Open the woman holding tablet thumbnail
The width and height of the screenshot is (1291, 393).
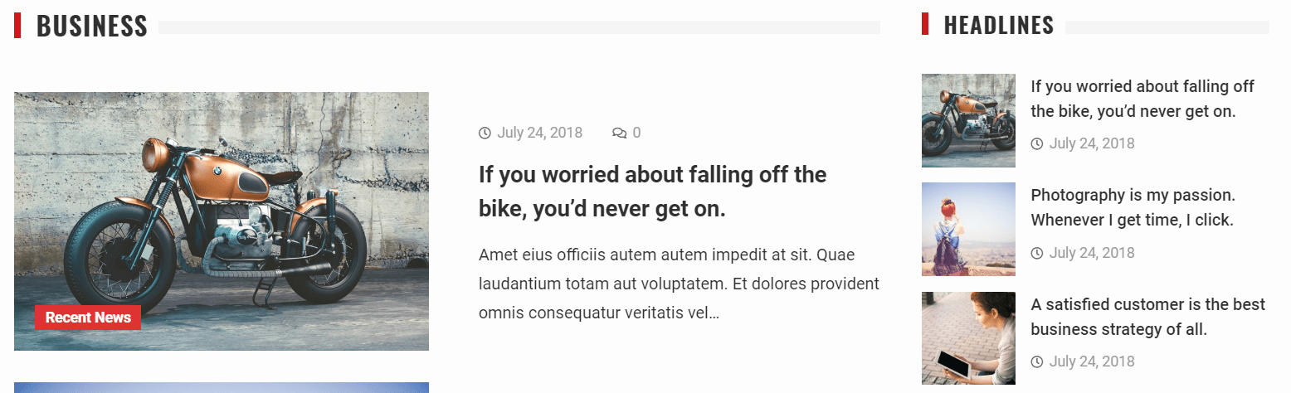tap(968, 338)
